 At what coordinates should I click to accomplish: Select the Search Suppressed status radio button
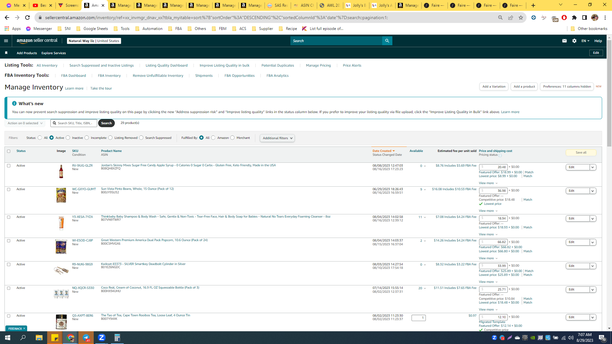[x=141, y=138]
